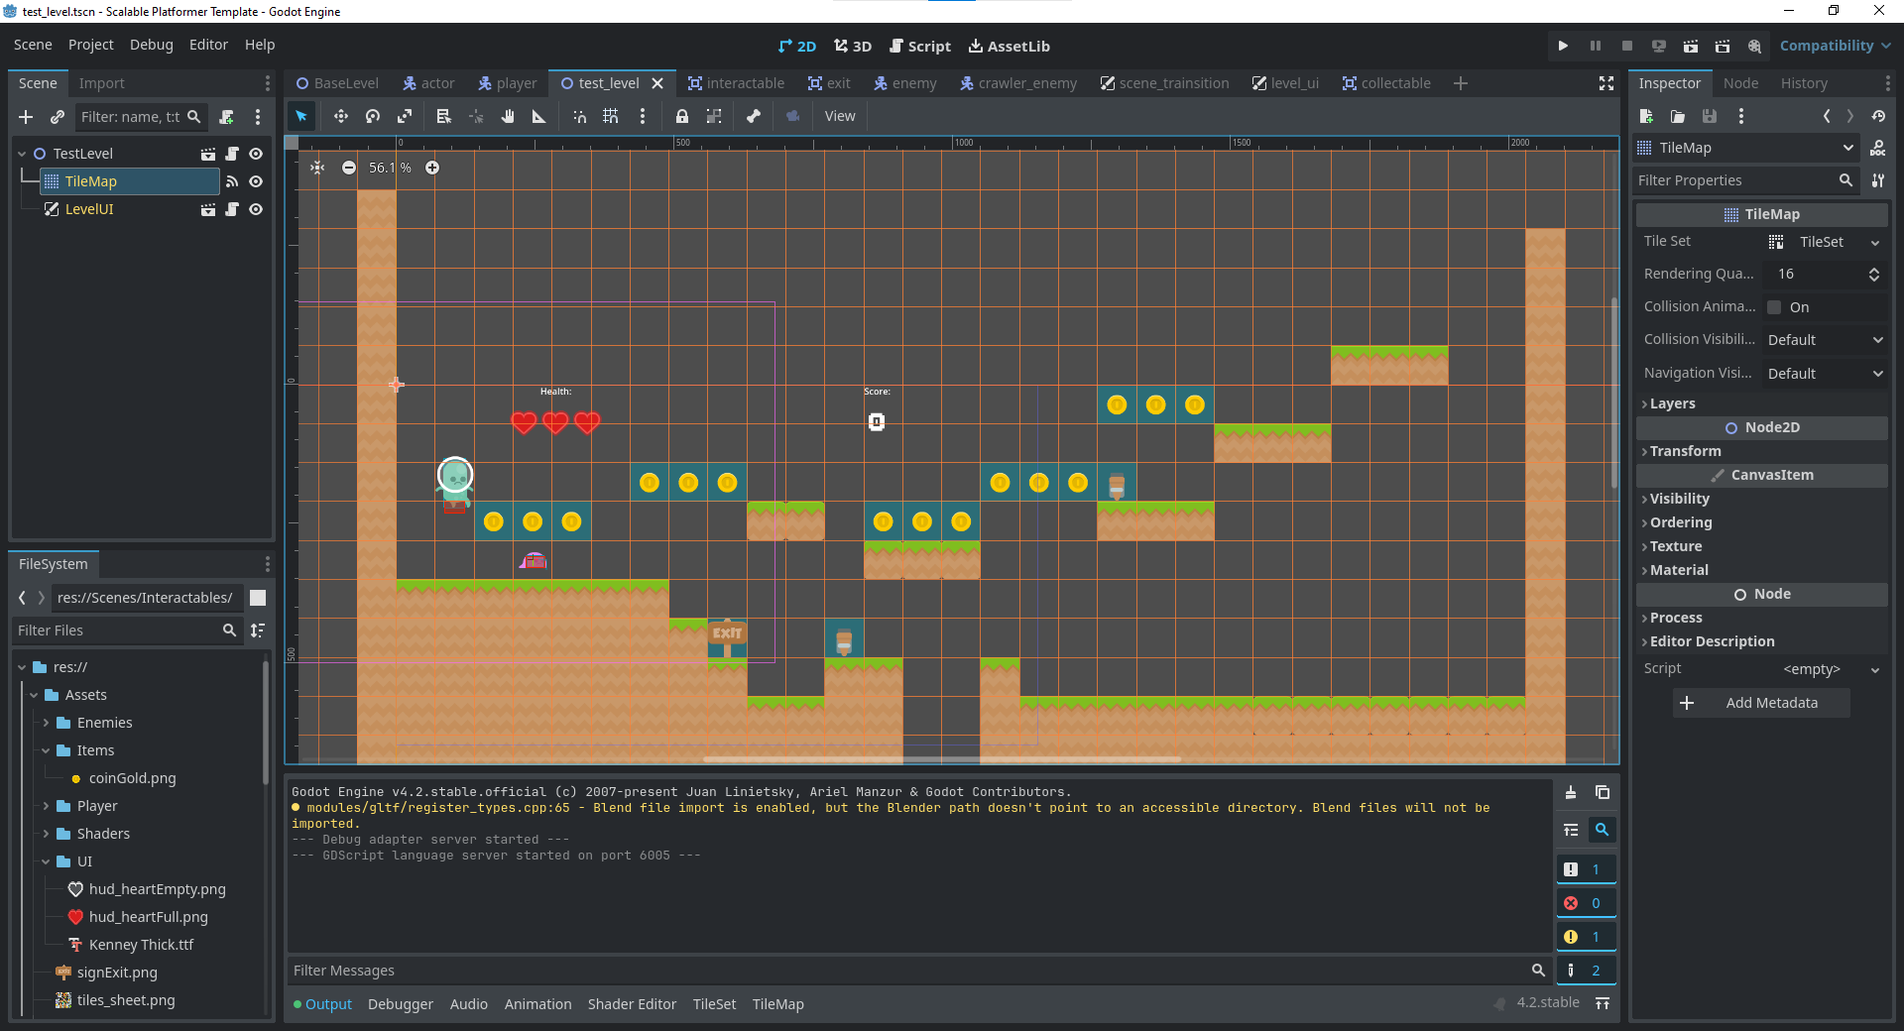
Task: Activate the Ruler Mode tool
Action: click(539, 116)
